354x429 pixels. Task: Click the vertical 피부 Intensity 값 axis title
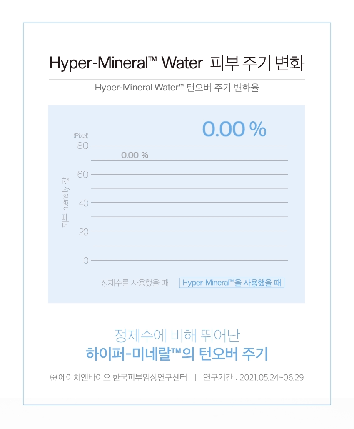[x=65, y=203]
